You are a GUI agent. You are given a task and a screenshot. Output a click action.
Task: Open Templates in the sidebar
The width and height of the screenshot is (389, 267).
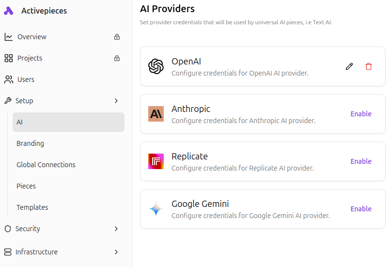click(32, 207)
